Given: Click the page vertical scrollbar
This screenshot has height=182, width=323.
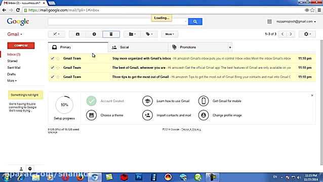Looking at the screenshot, I should click(x=321, y=103).
